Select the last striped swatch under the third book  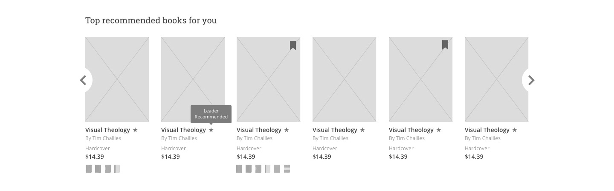point(287,169)
